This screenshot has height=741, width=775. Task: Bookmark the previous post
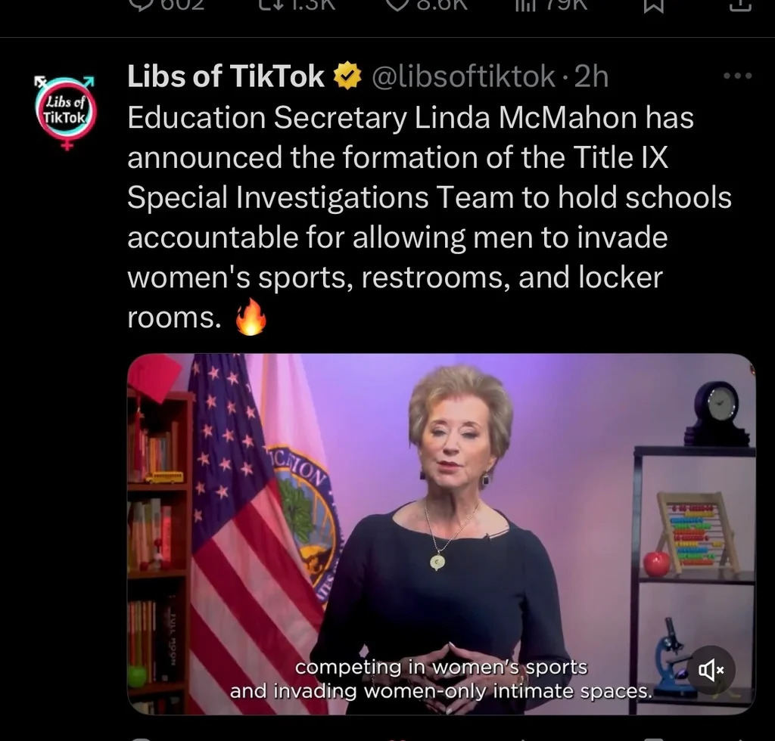tap(652, 5)
